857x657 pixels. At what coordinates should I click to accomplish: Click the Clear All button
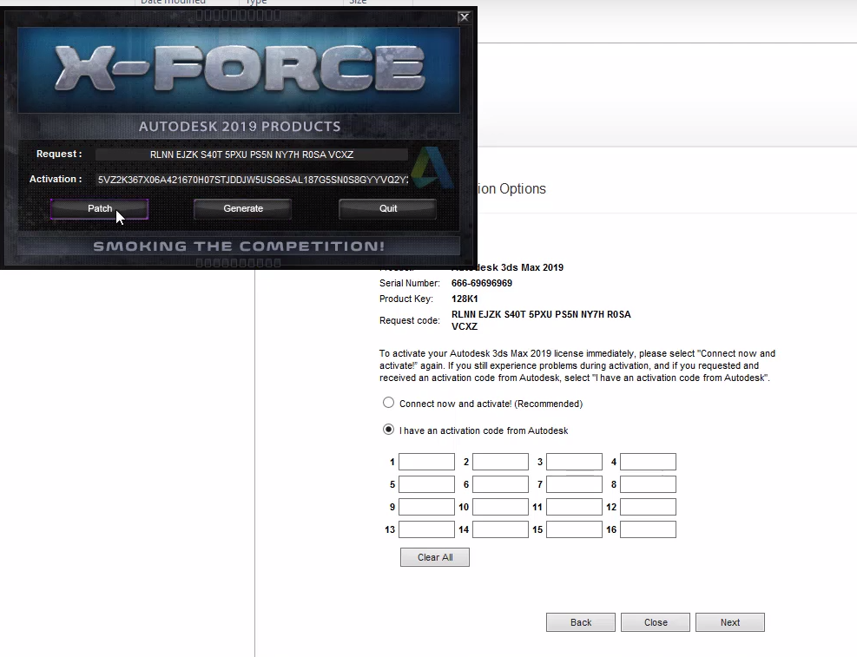[434, 557]
